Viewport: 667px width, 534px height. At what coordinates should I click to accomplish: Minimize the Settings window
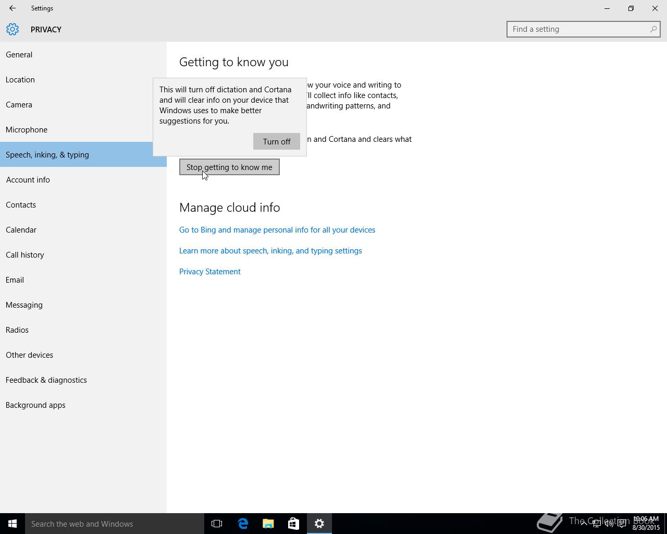607,8
